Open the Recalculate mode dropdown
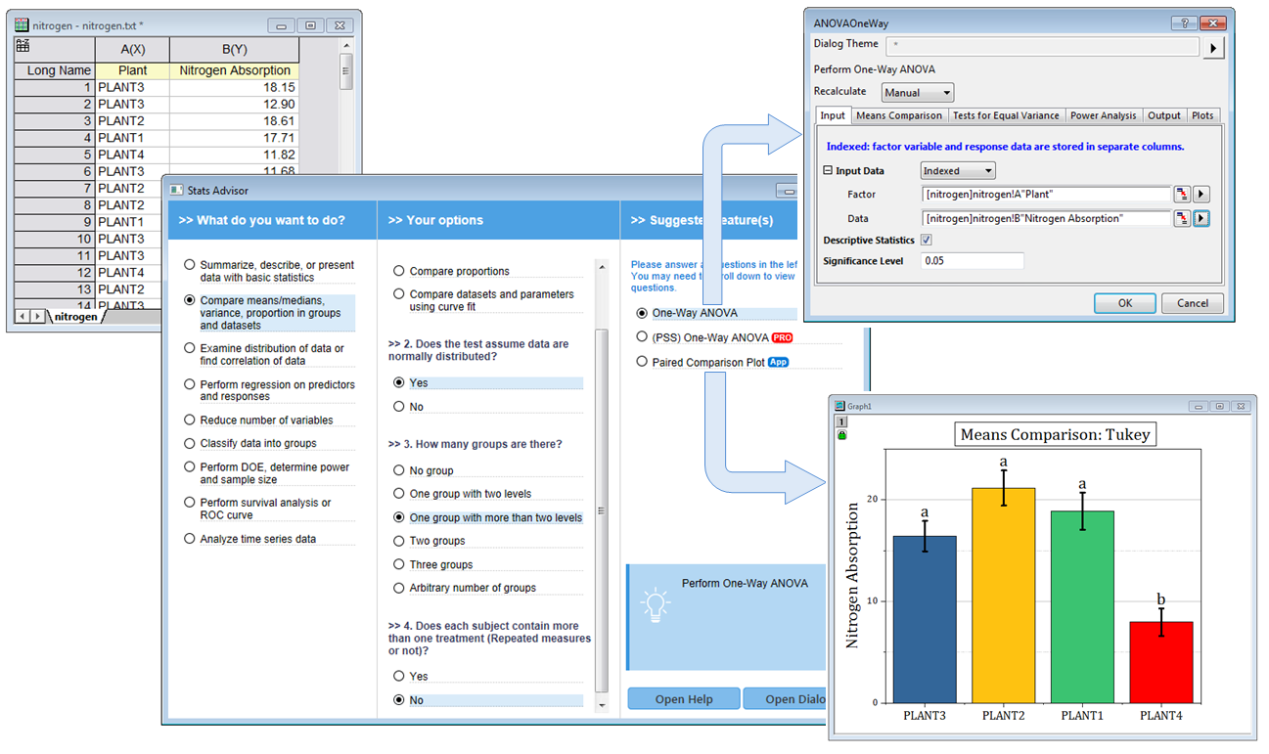 pos(917,93)
